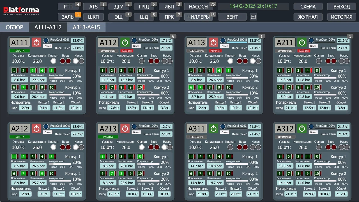359x202 pixels.
Task: Click the blue round indicator on A113
Action: [x=223, y=40]
